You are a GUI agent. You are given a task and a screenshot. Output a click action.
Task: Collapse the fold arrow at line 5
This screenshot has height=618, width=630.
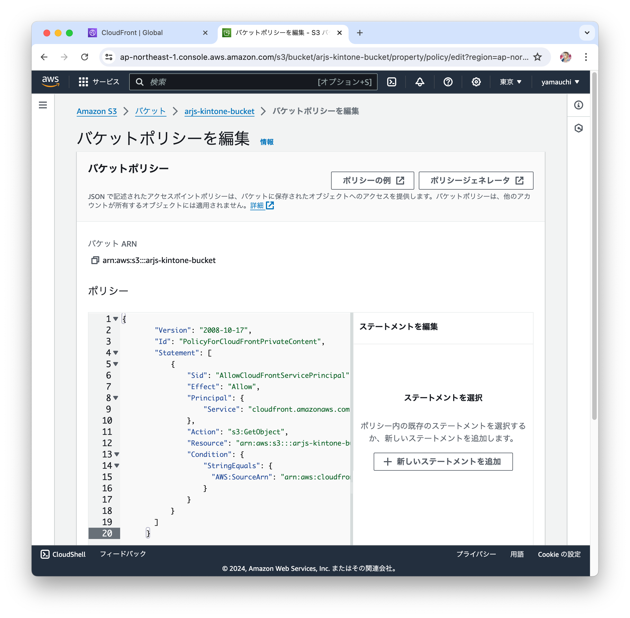coord(116,364)
